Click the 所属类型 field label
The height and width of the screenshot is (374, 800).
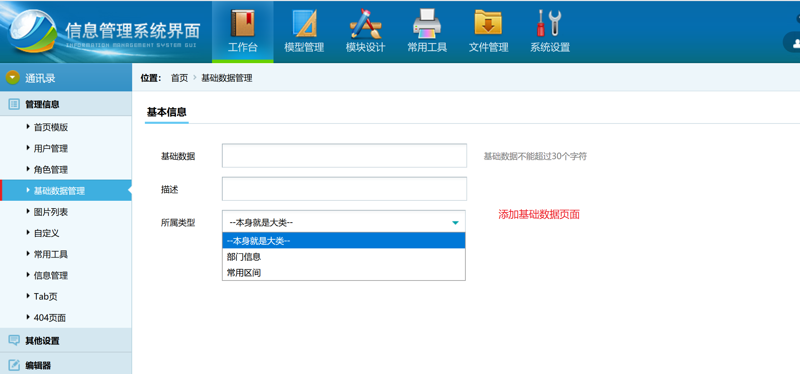pyautogui.click(x=178, y=223)
